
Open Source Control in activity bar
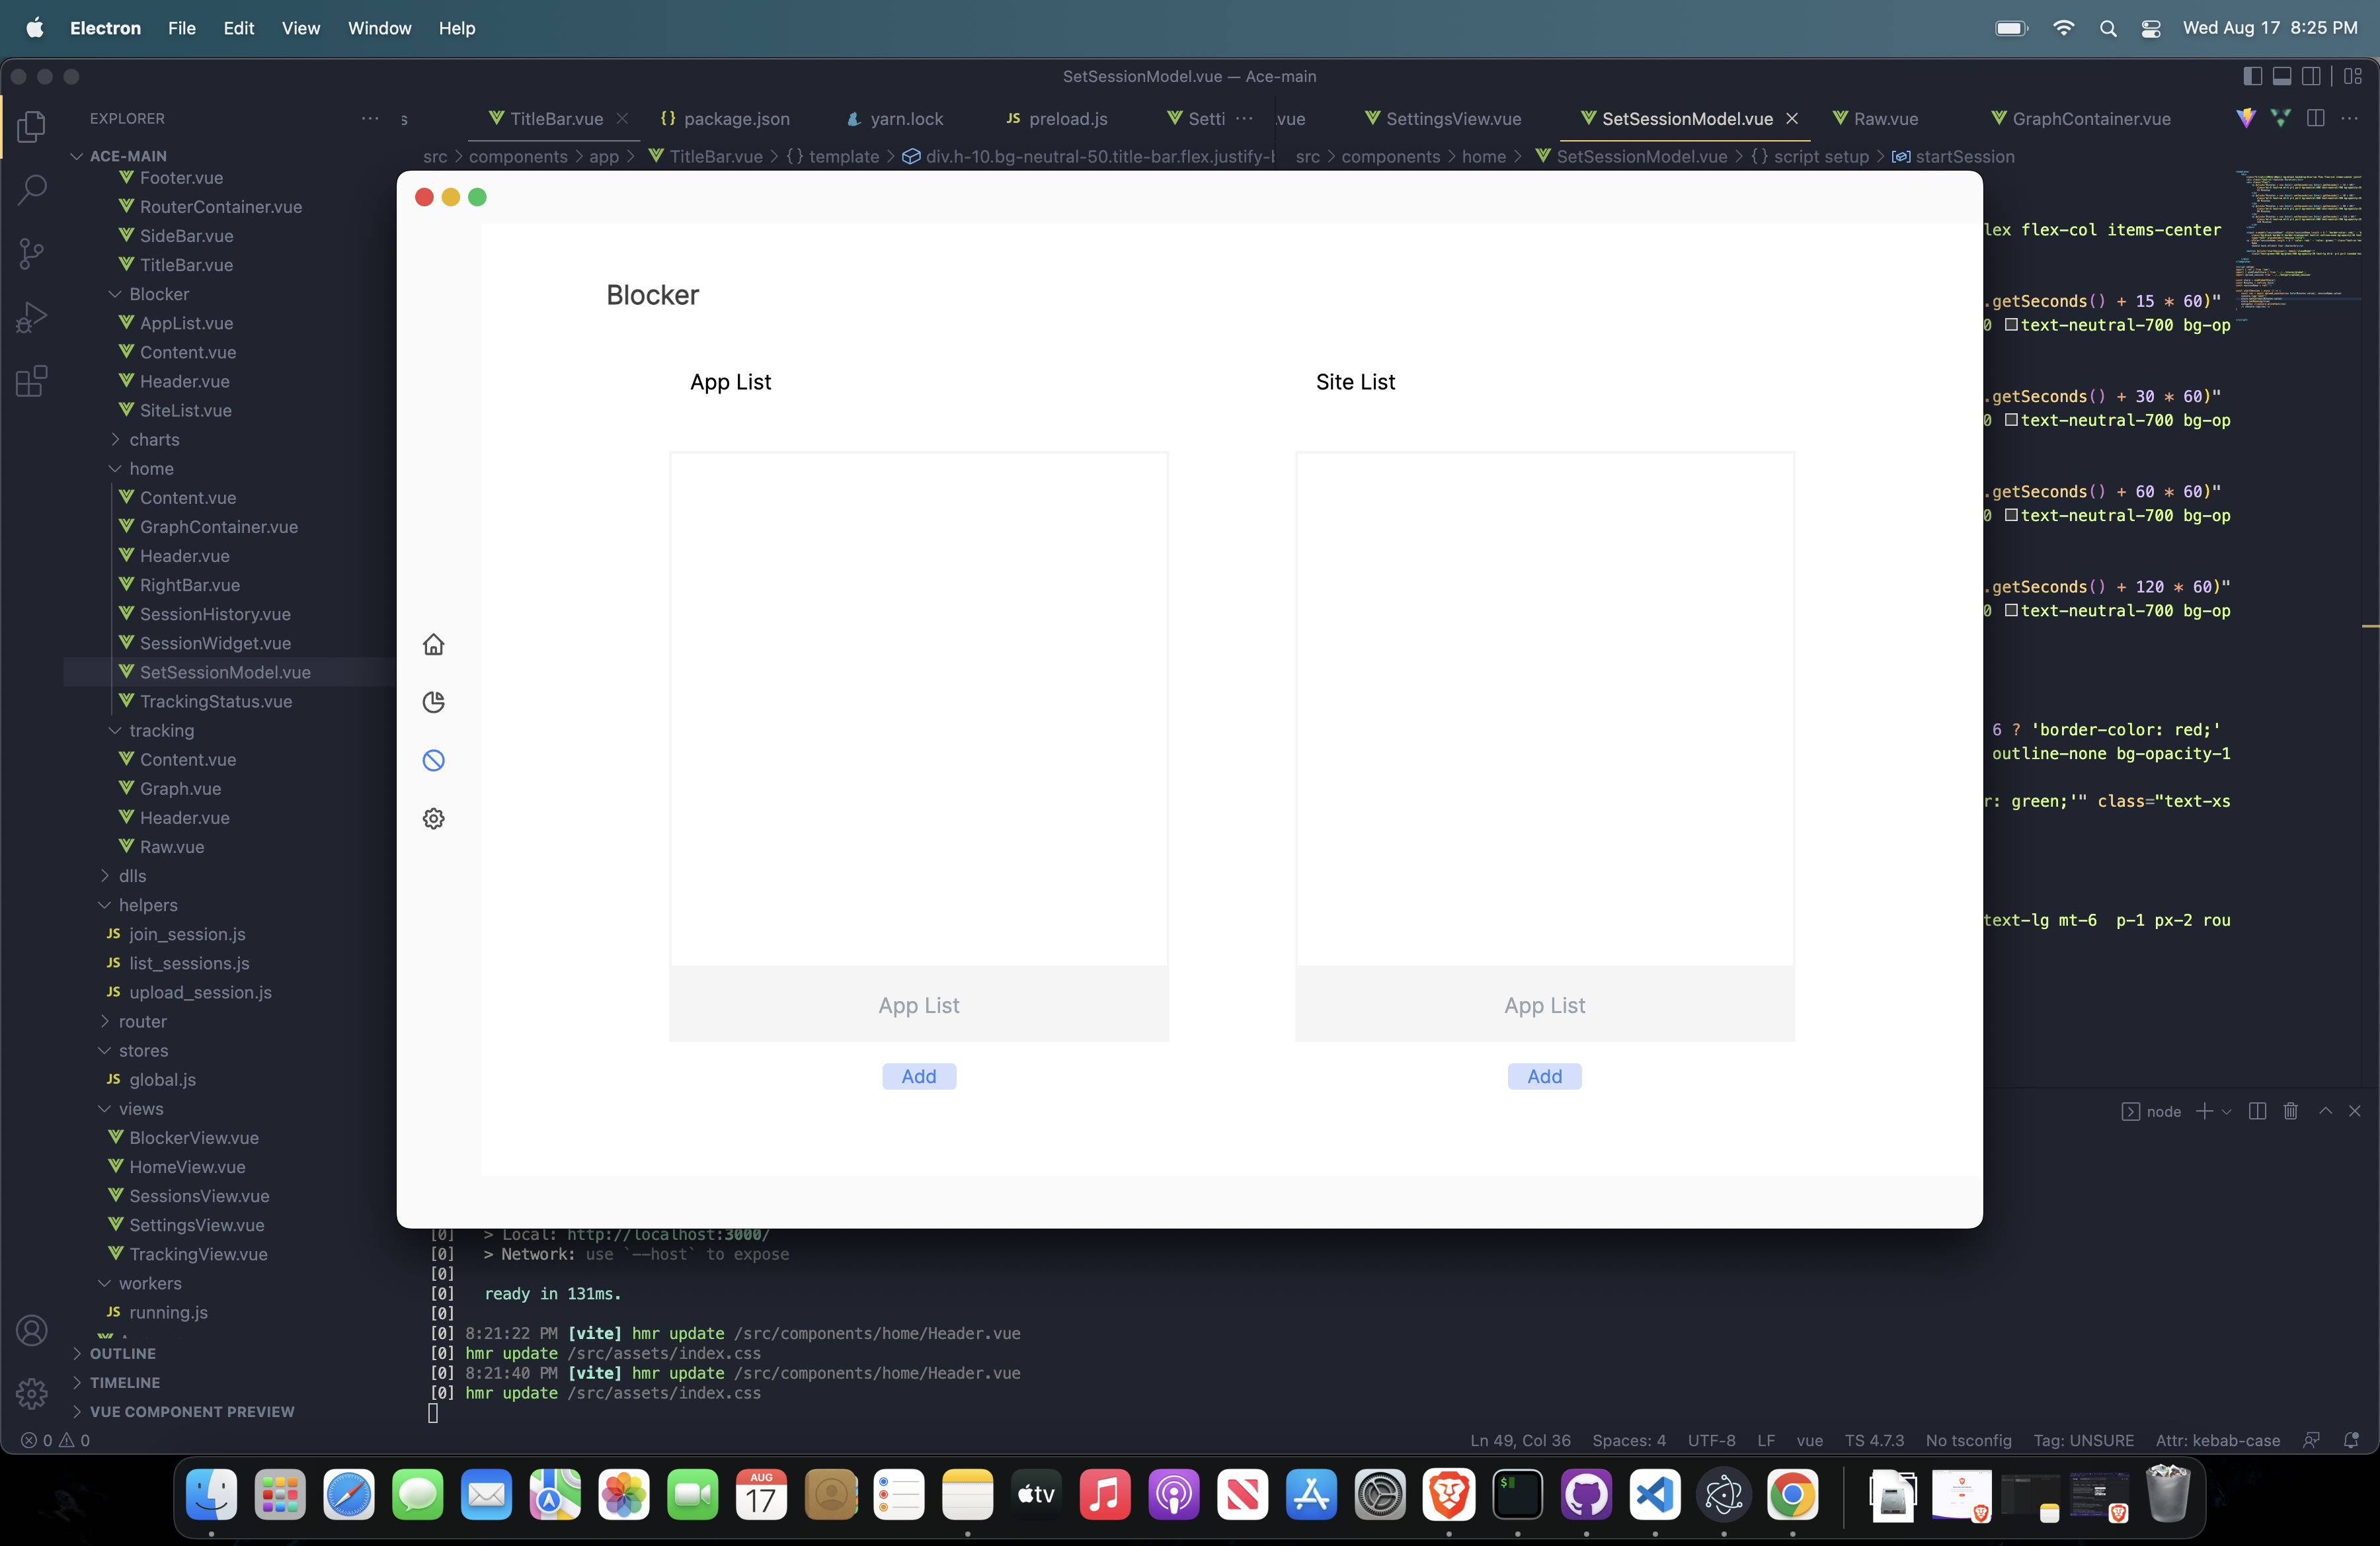point(32,253)
